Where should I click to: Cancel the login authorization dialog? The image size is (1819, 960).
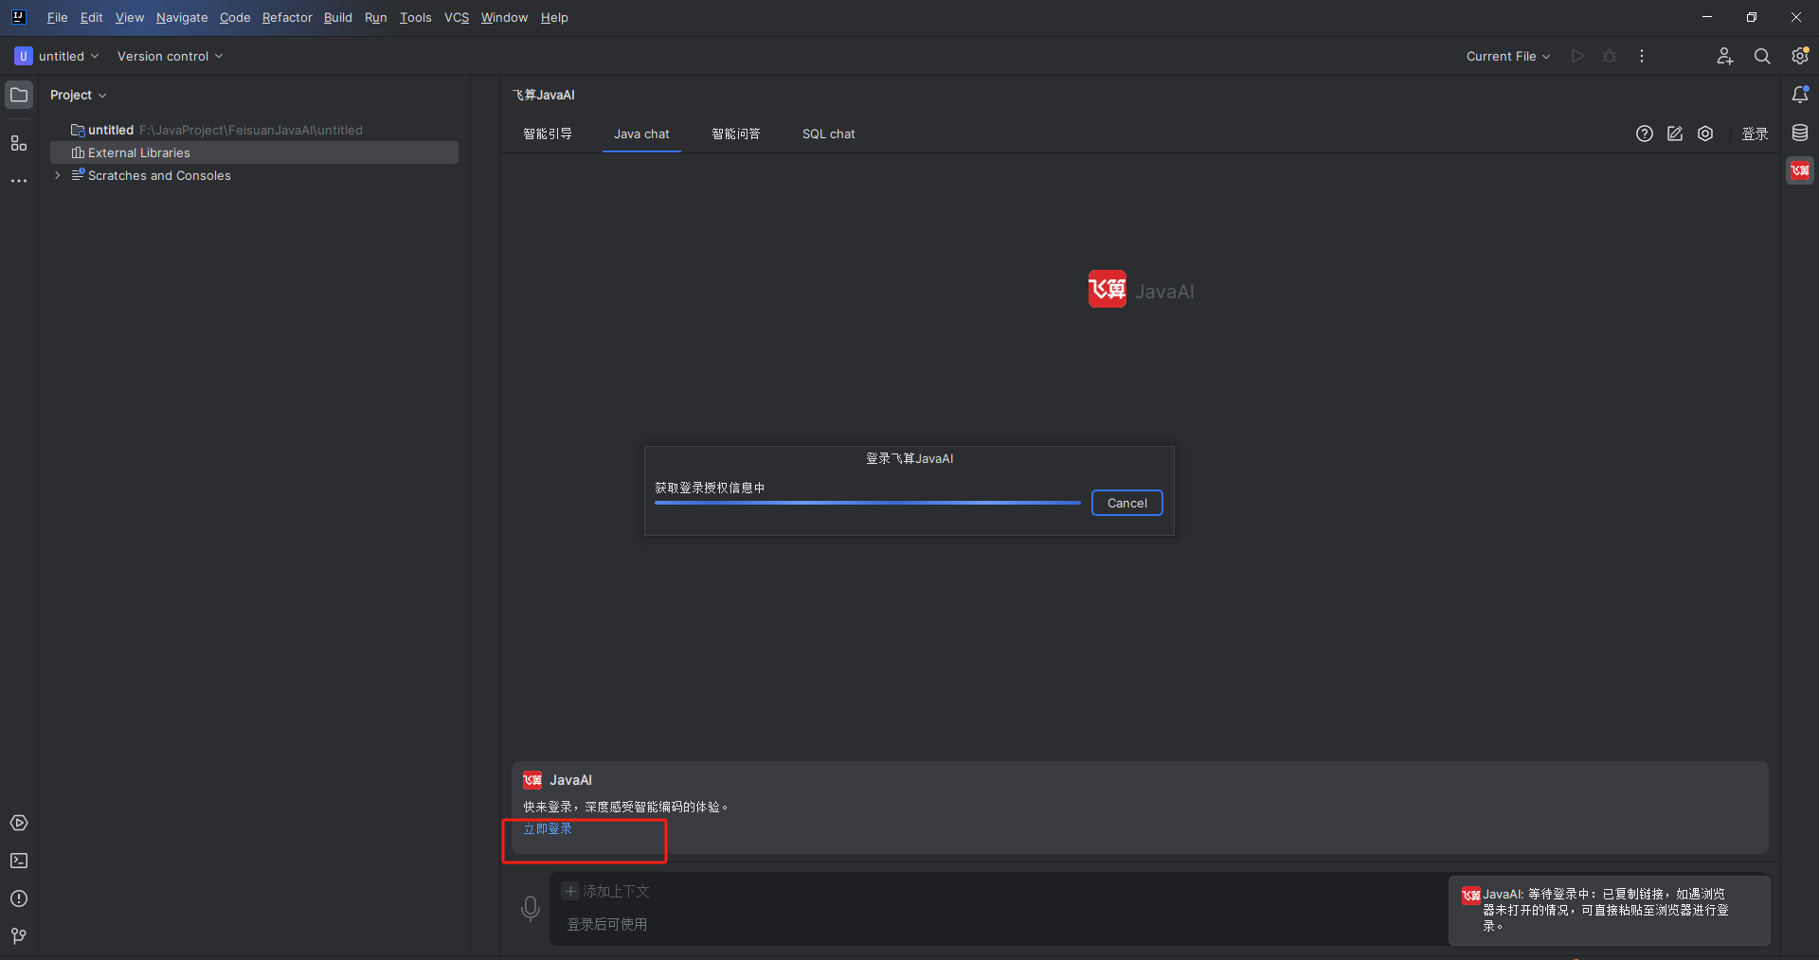pos(1127,503)
